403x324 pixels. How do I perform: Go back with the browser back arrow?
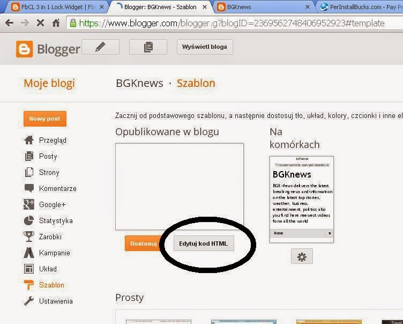[x=9, y=23]
